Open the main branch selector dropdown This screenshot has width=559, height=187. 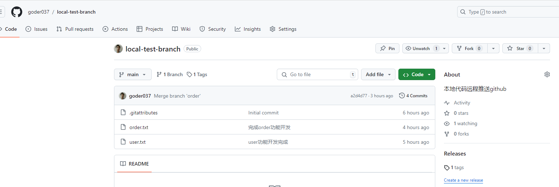click(x=133, y=74)
